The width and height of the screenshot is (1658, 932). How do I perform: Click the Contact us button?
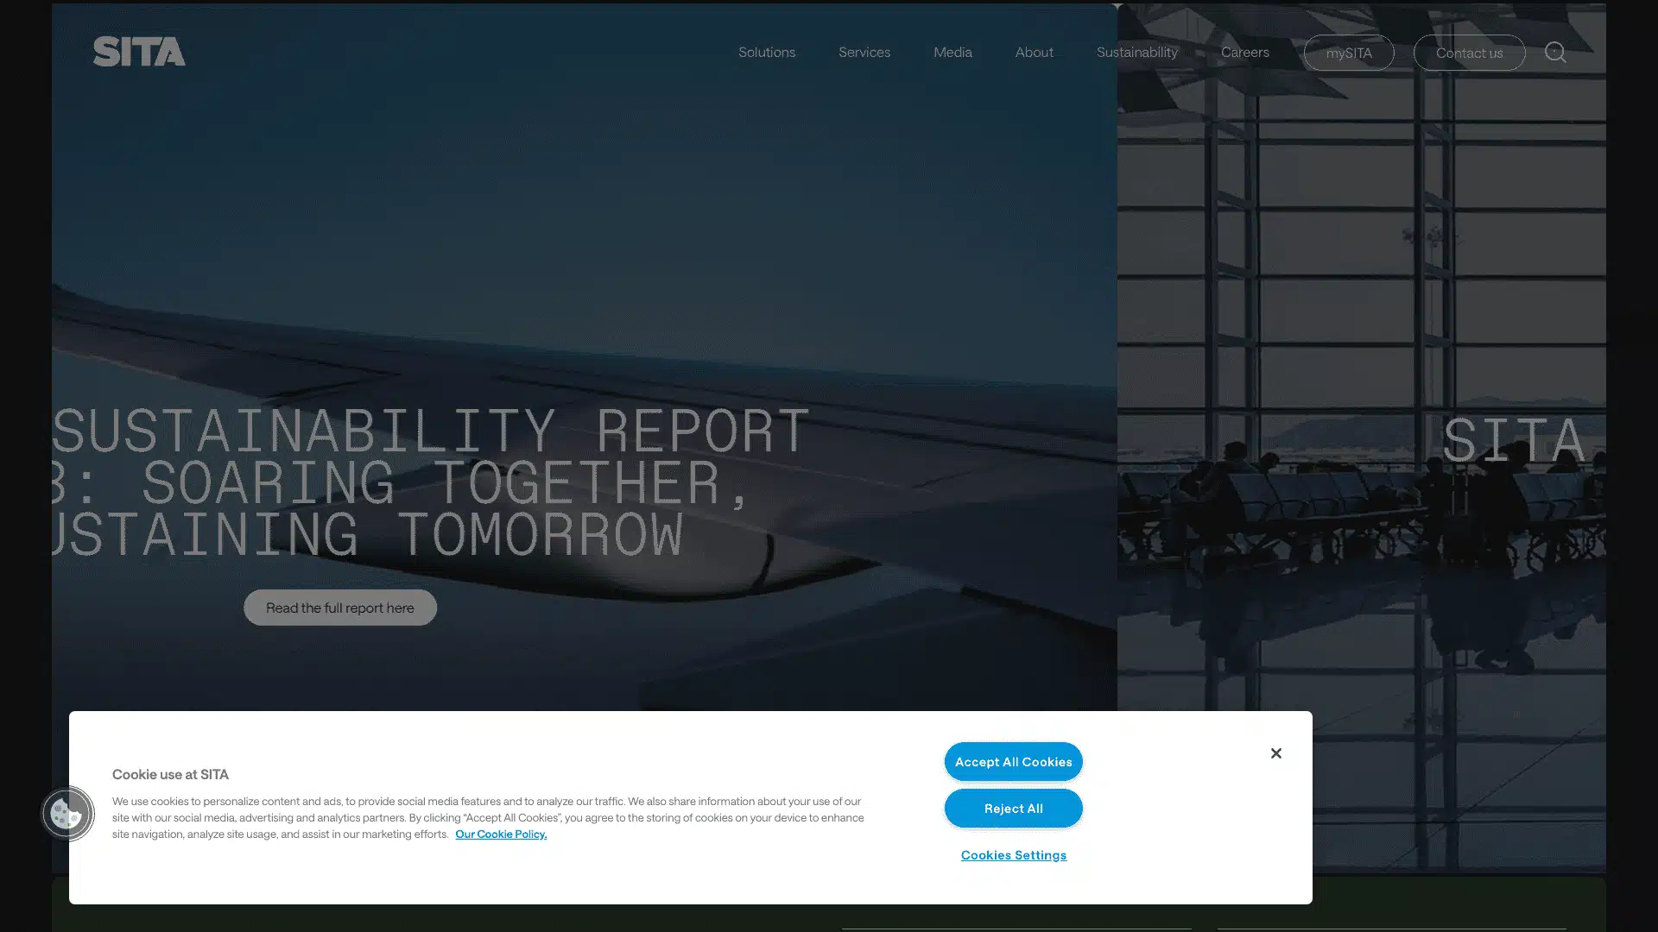pos(1469,53)
